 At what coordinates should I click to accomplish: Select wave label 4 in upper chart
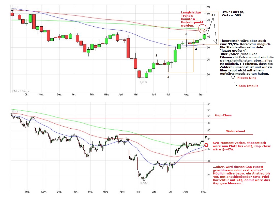coord(196,49)
